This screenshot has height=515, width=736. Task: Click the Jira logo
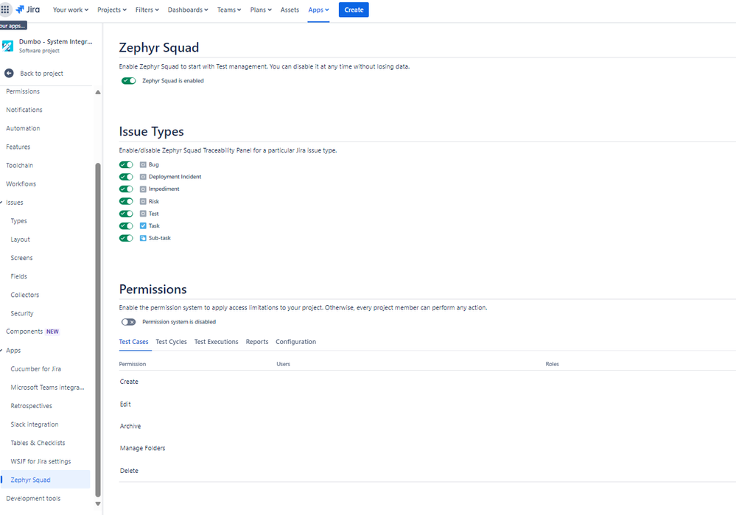[x=28, y=10]
